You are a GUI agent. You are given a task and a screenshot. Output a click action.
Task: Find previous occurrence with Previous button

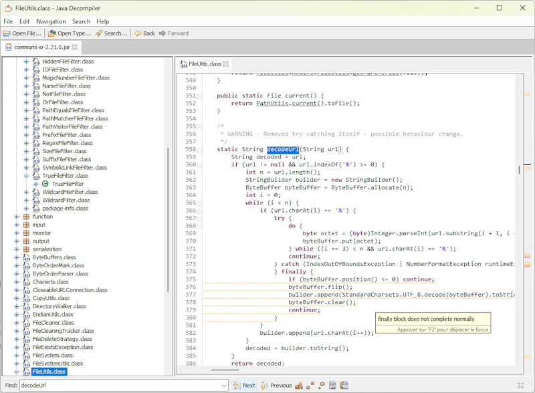click(276, 386)
